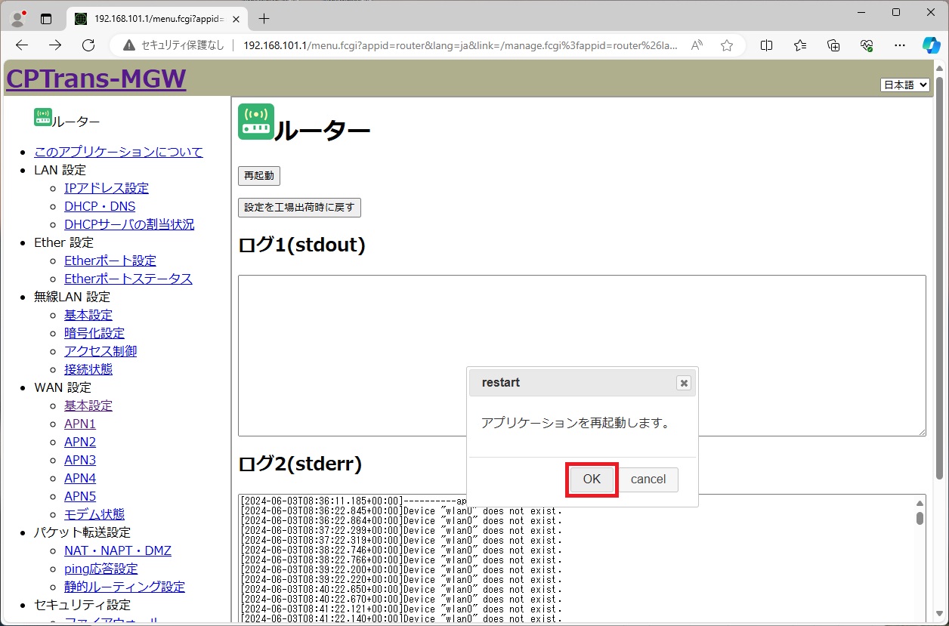Open the new tab plus button

point(264,18)
